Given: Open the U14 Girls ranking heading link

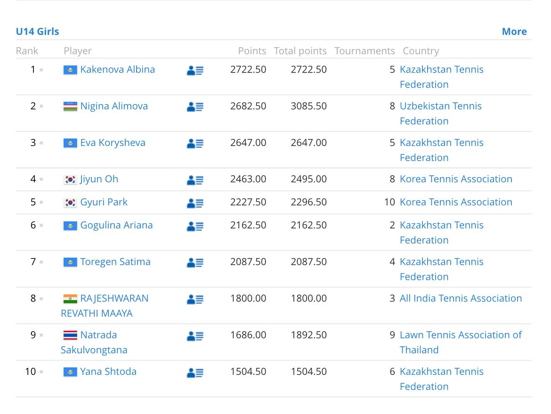Looking at the screenshot, I should 37,31.
